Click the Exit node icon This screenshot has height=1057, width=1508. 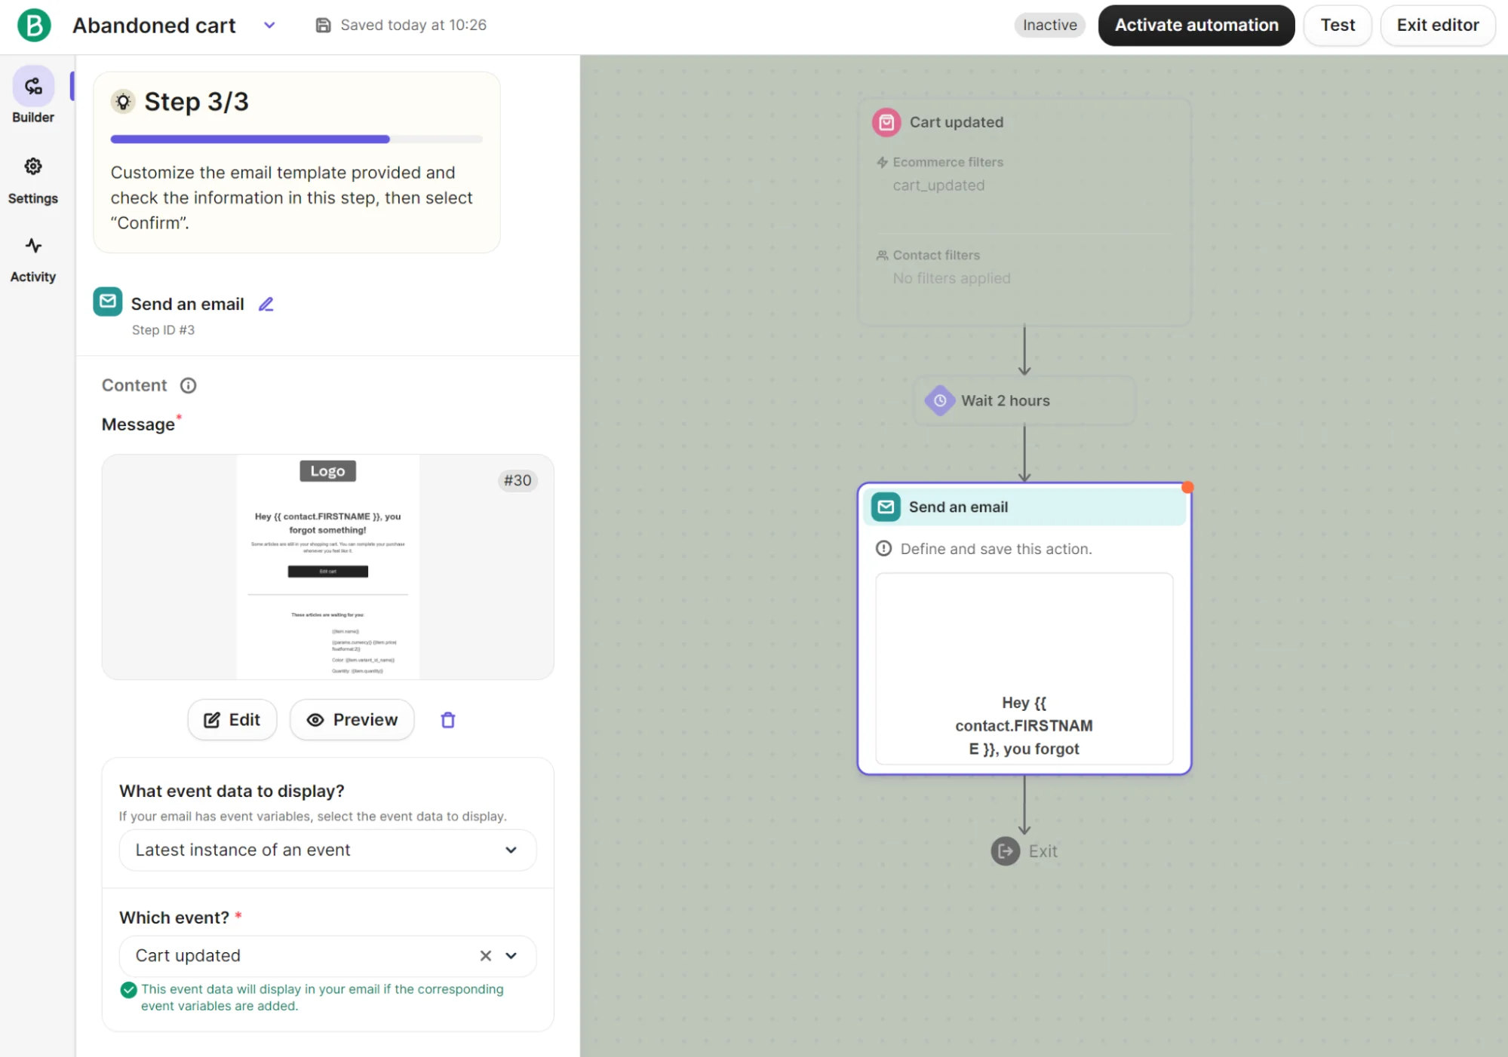[1005, 851]
